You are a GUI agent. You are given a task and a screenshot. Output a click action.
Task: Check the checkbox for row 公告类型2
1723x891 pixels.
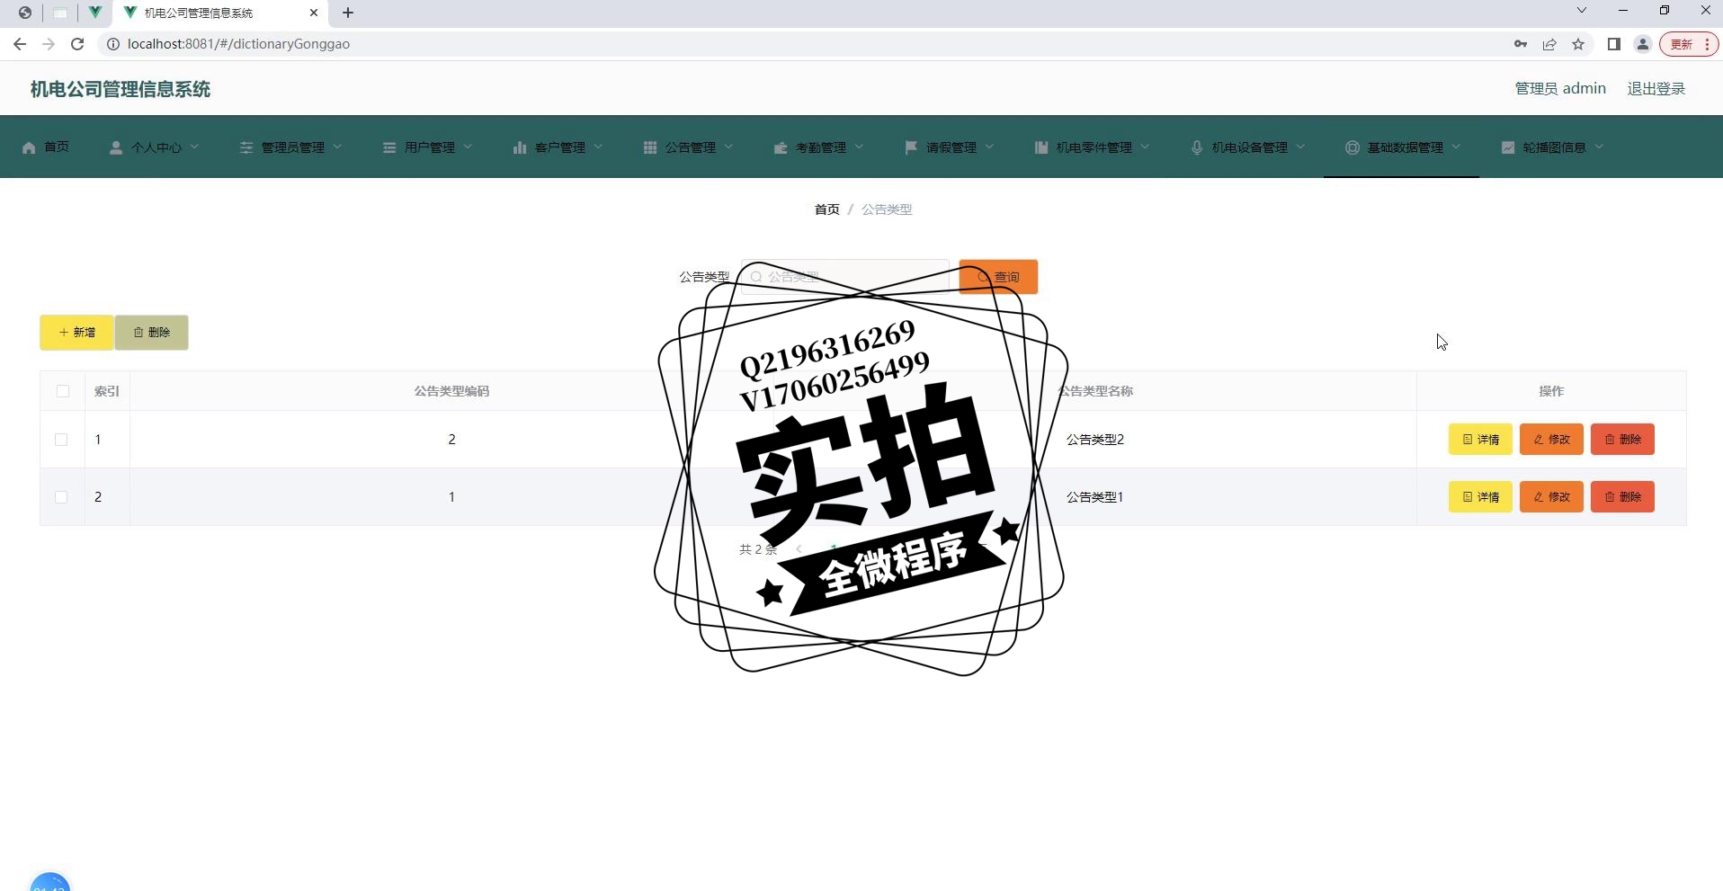coord(61,440)
